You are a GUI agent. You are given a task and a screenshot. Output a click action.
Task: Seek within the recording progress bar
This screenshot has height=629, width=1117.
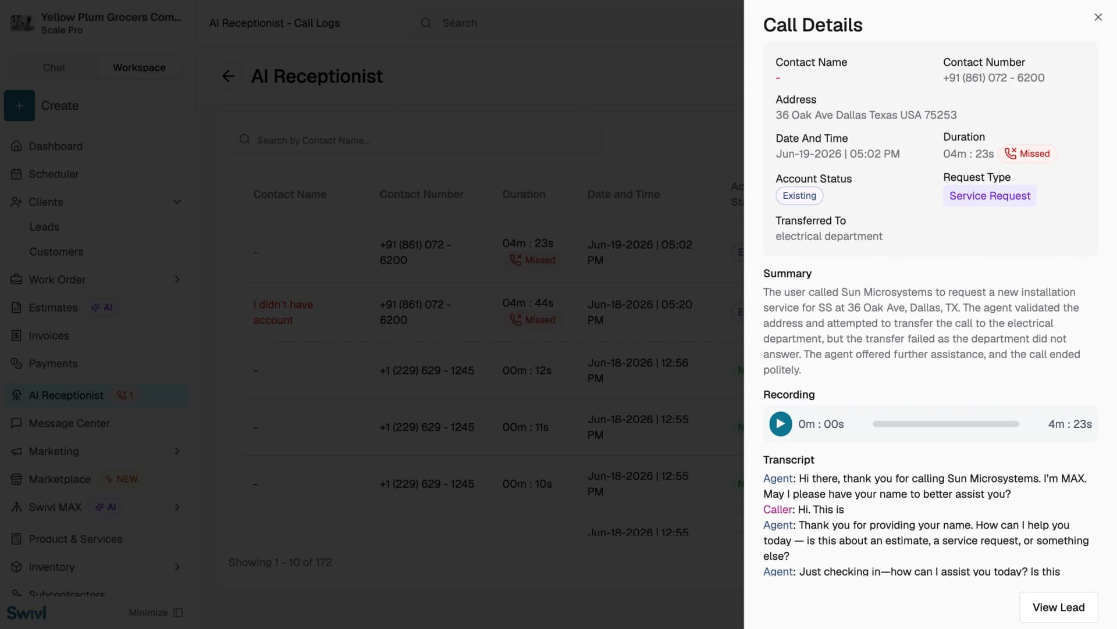(945, 424)
